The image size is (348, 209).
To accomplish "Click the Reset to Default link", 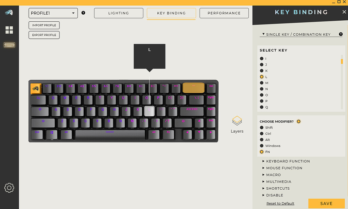I will (280, 204).
